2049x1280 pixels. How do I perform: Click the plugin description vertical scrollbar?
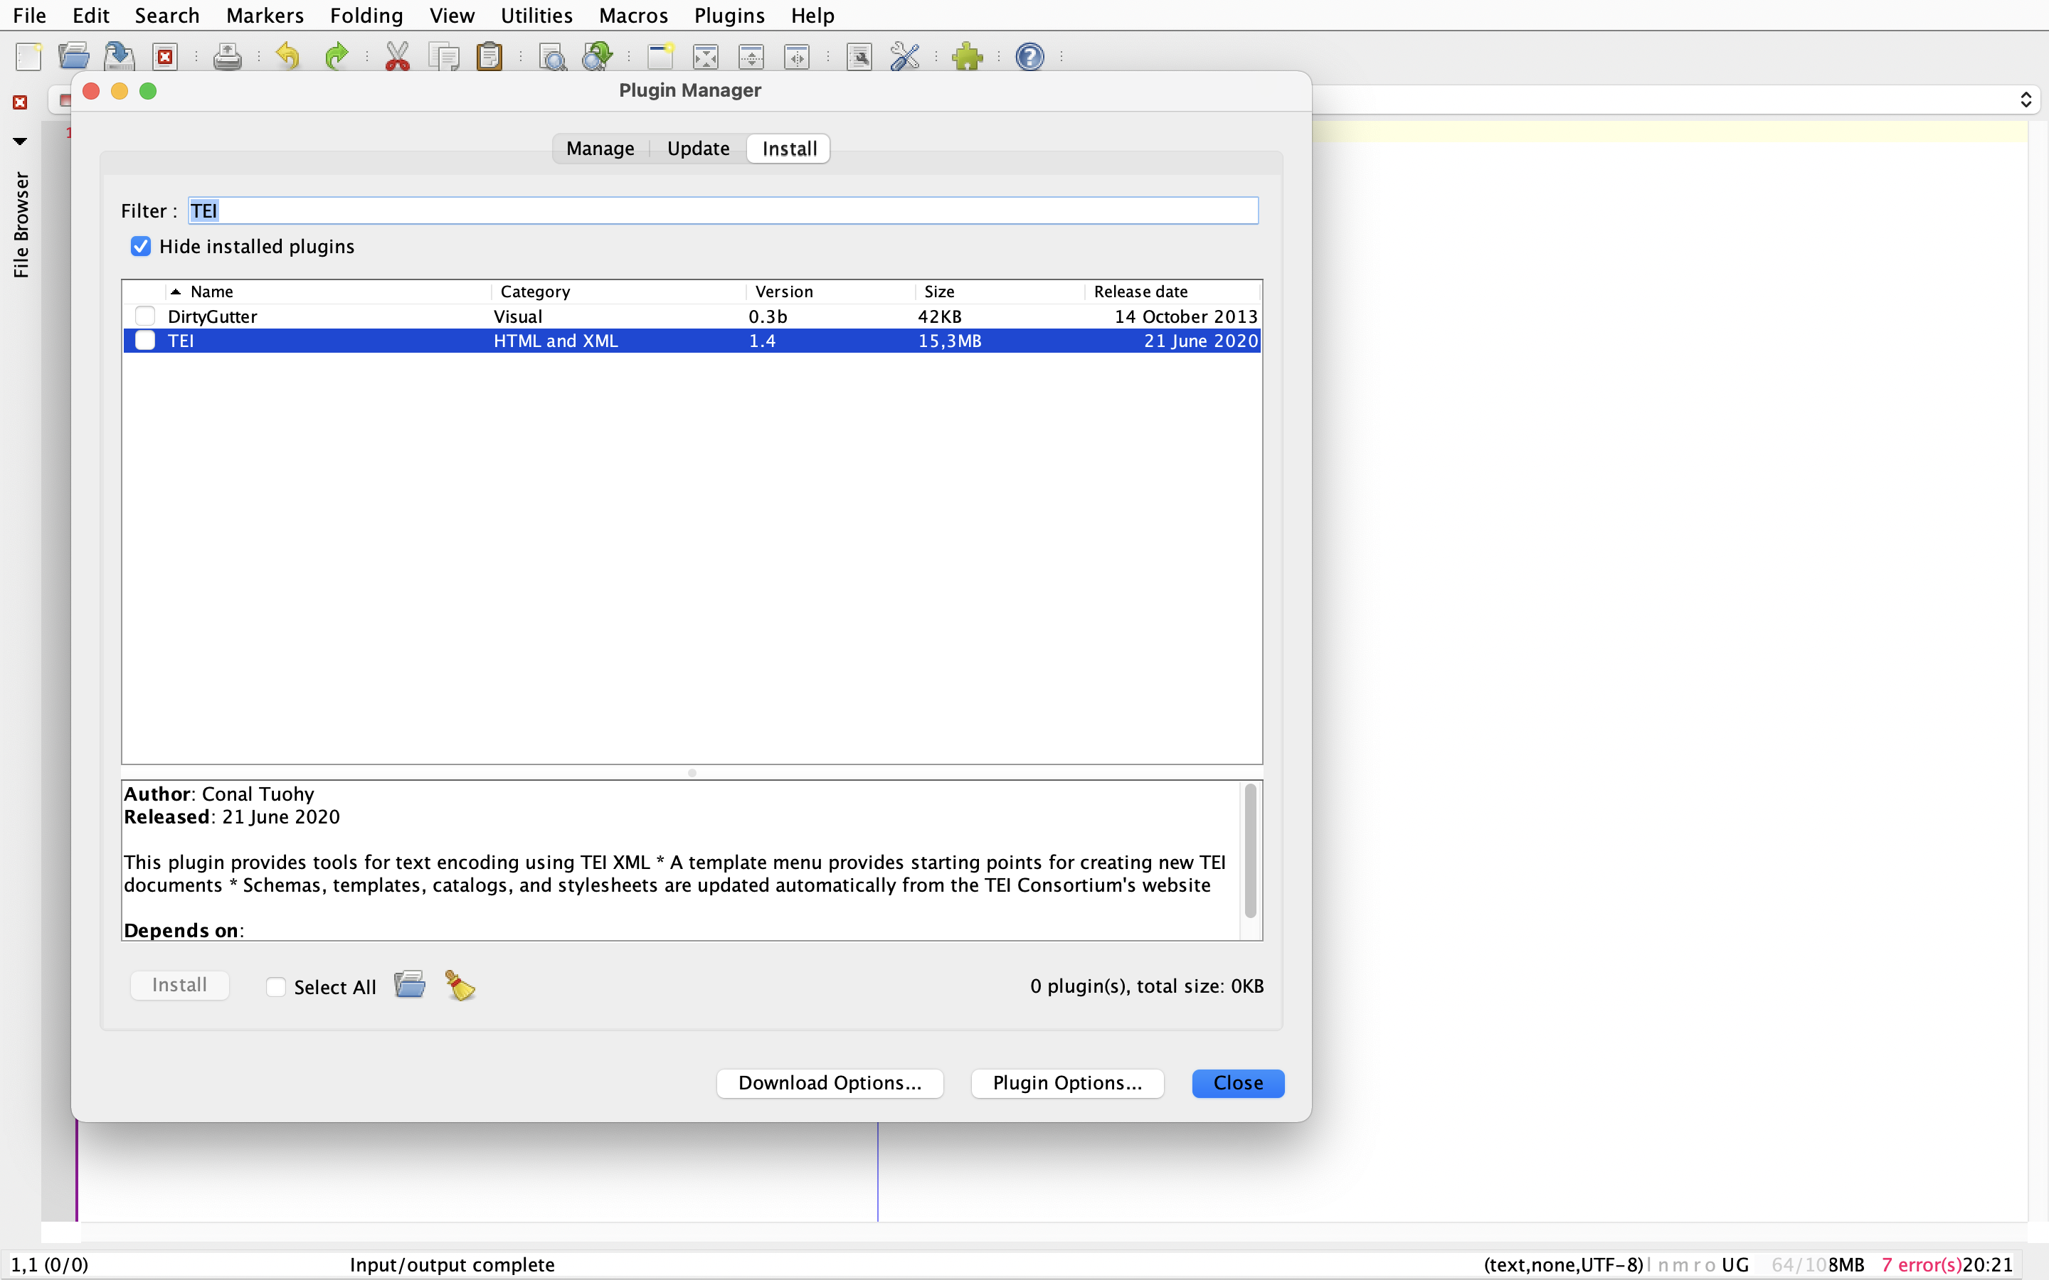(x=1250, y=850)
